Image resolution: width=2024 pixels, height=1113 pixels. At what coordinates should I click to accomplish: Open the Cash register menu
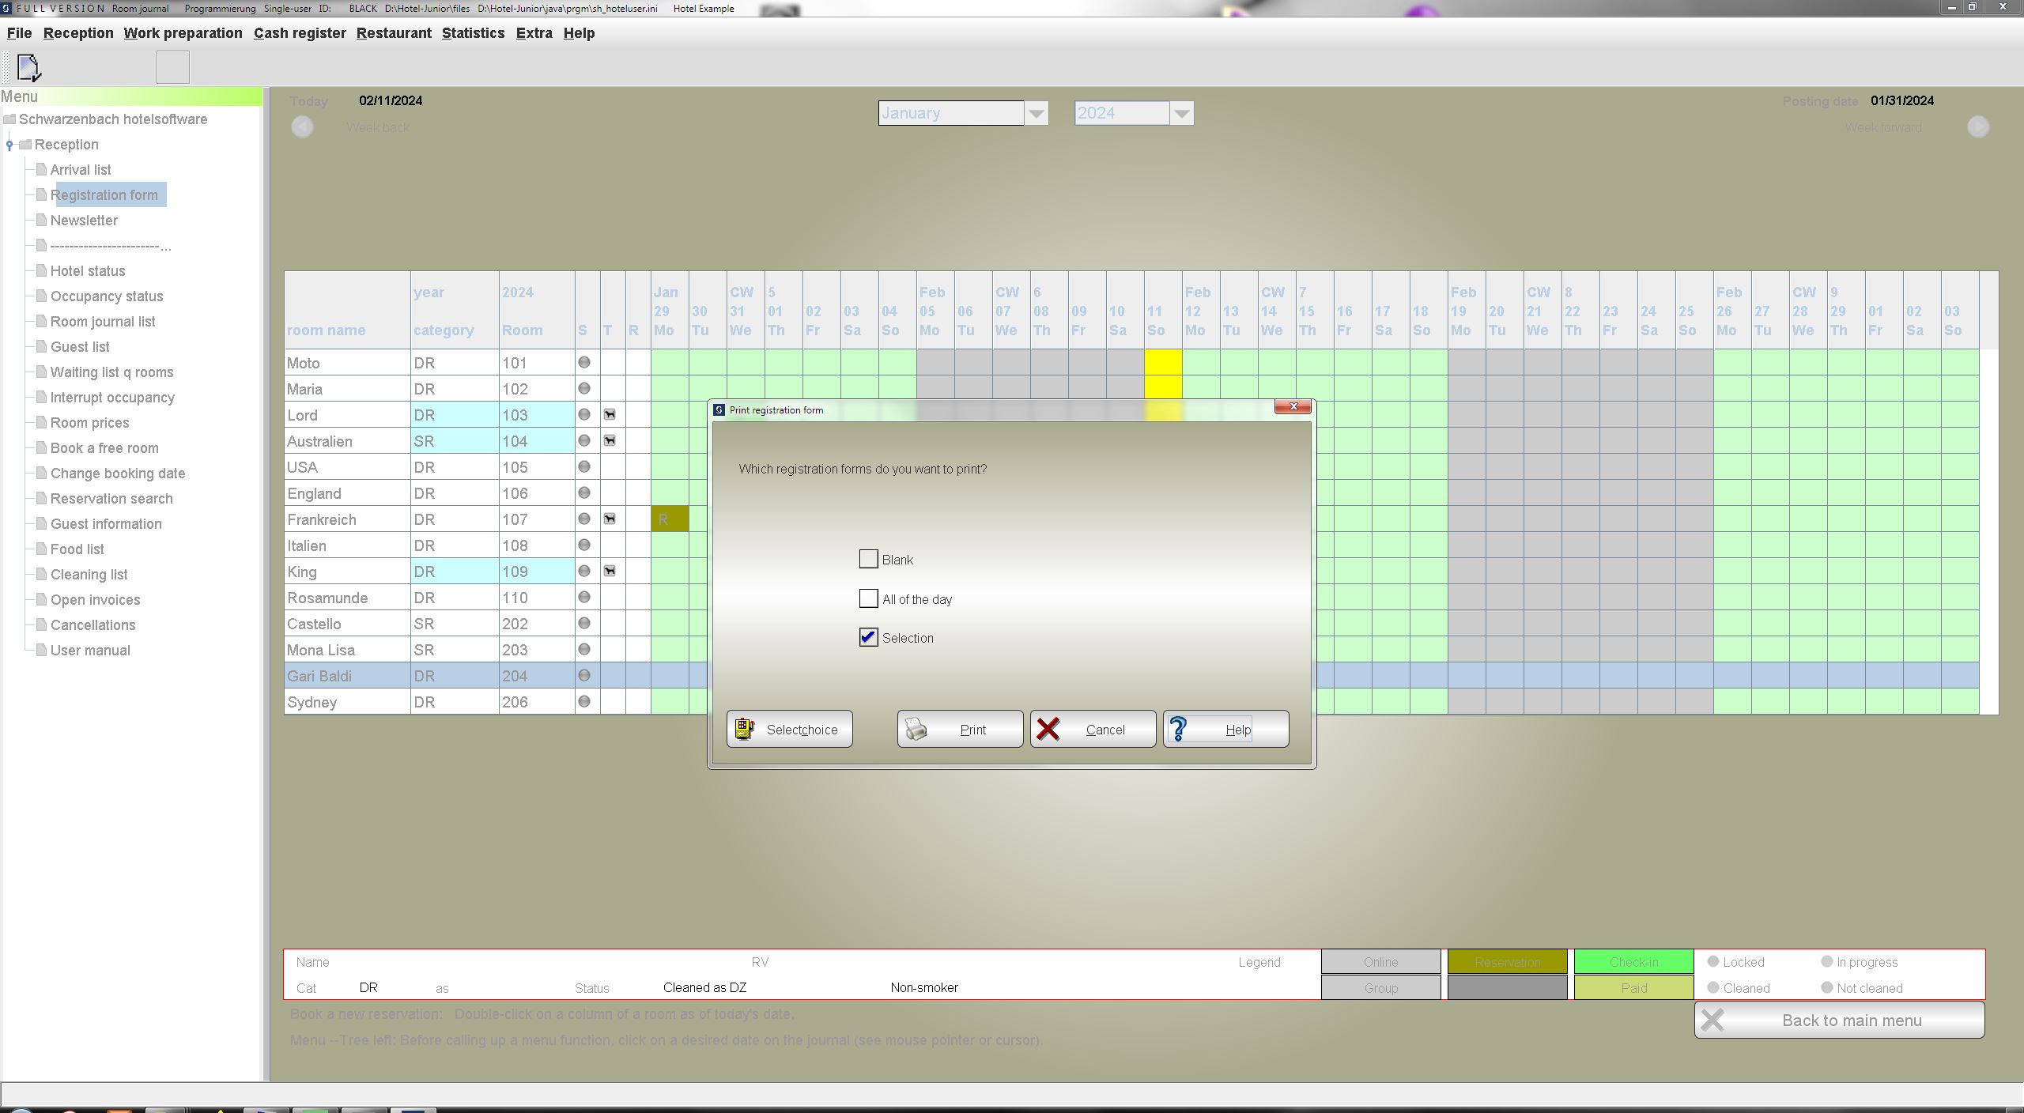(x=300, y=33)
